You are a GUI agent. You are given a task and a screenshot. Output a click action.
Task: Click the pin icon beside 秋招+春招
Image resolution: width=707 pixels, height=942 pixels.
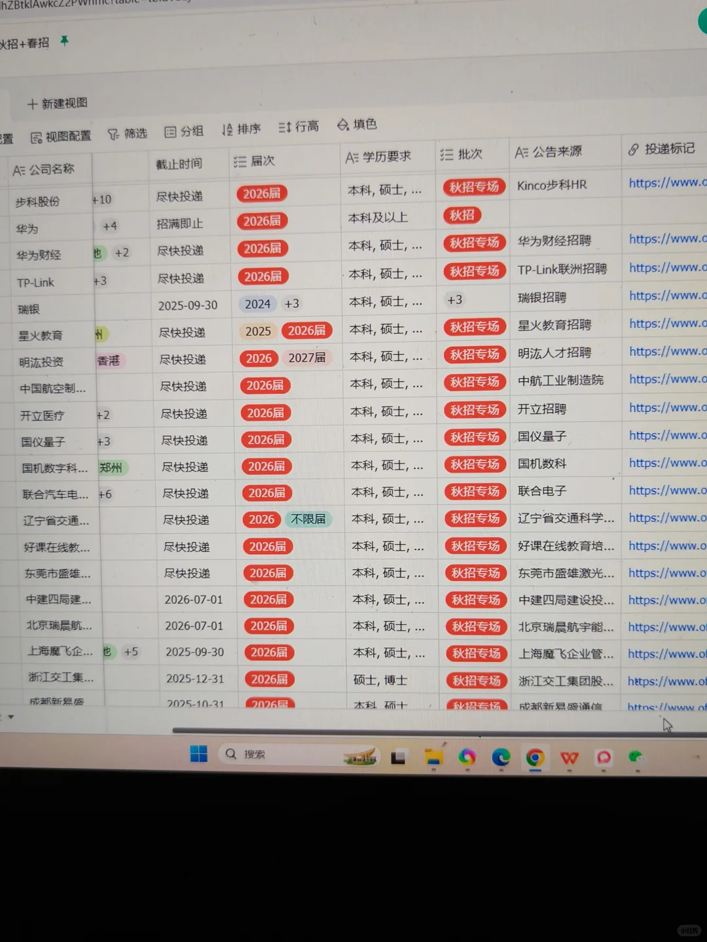click(64, 41)
